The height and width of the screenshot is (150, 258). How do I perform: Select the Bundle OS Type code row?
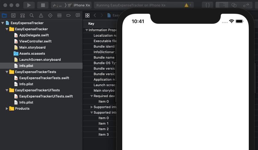[100, 63]
